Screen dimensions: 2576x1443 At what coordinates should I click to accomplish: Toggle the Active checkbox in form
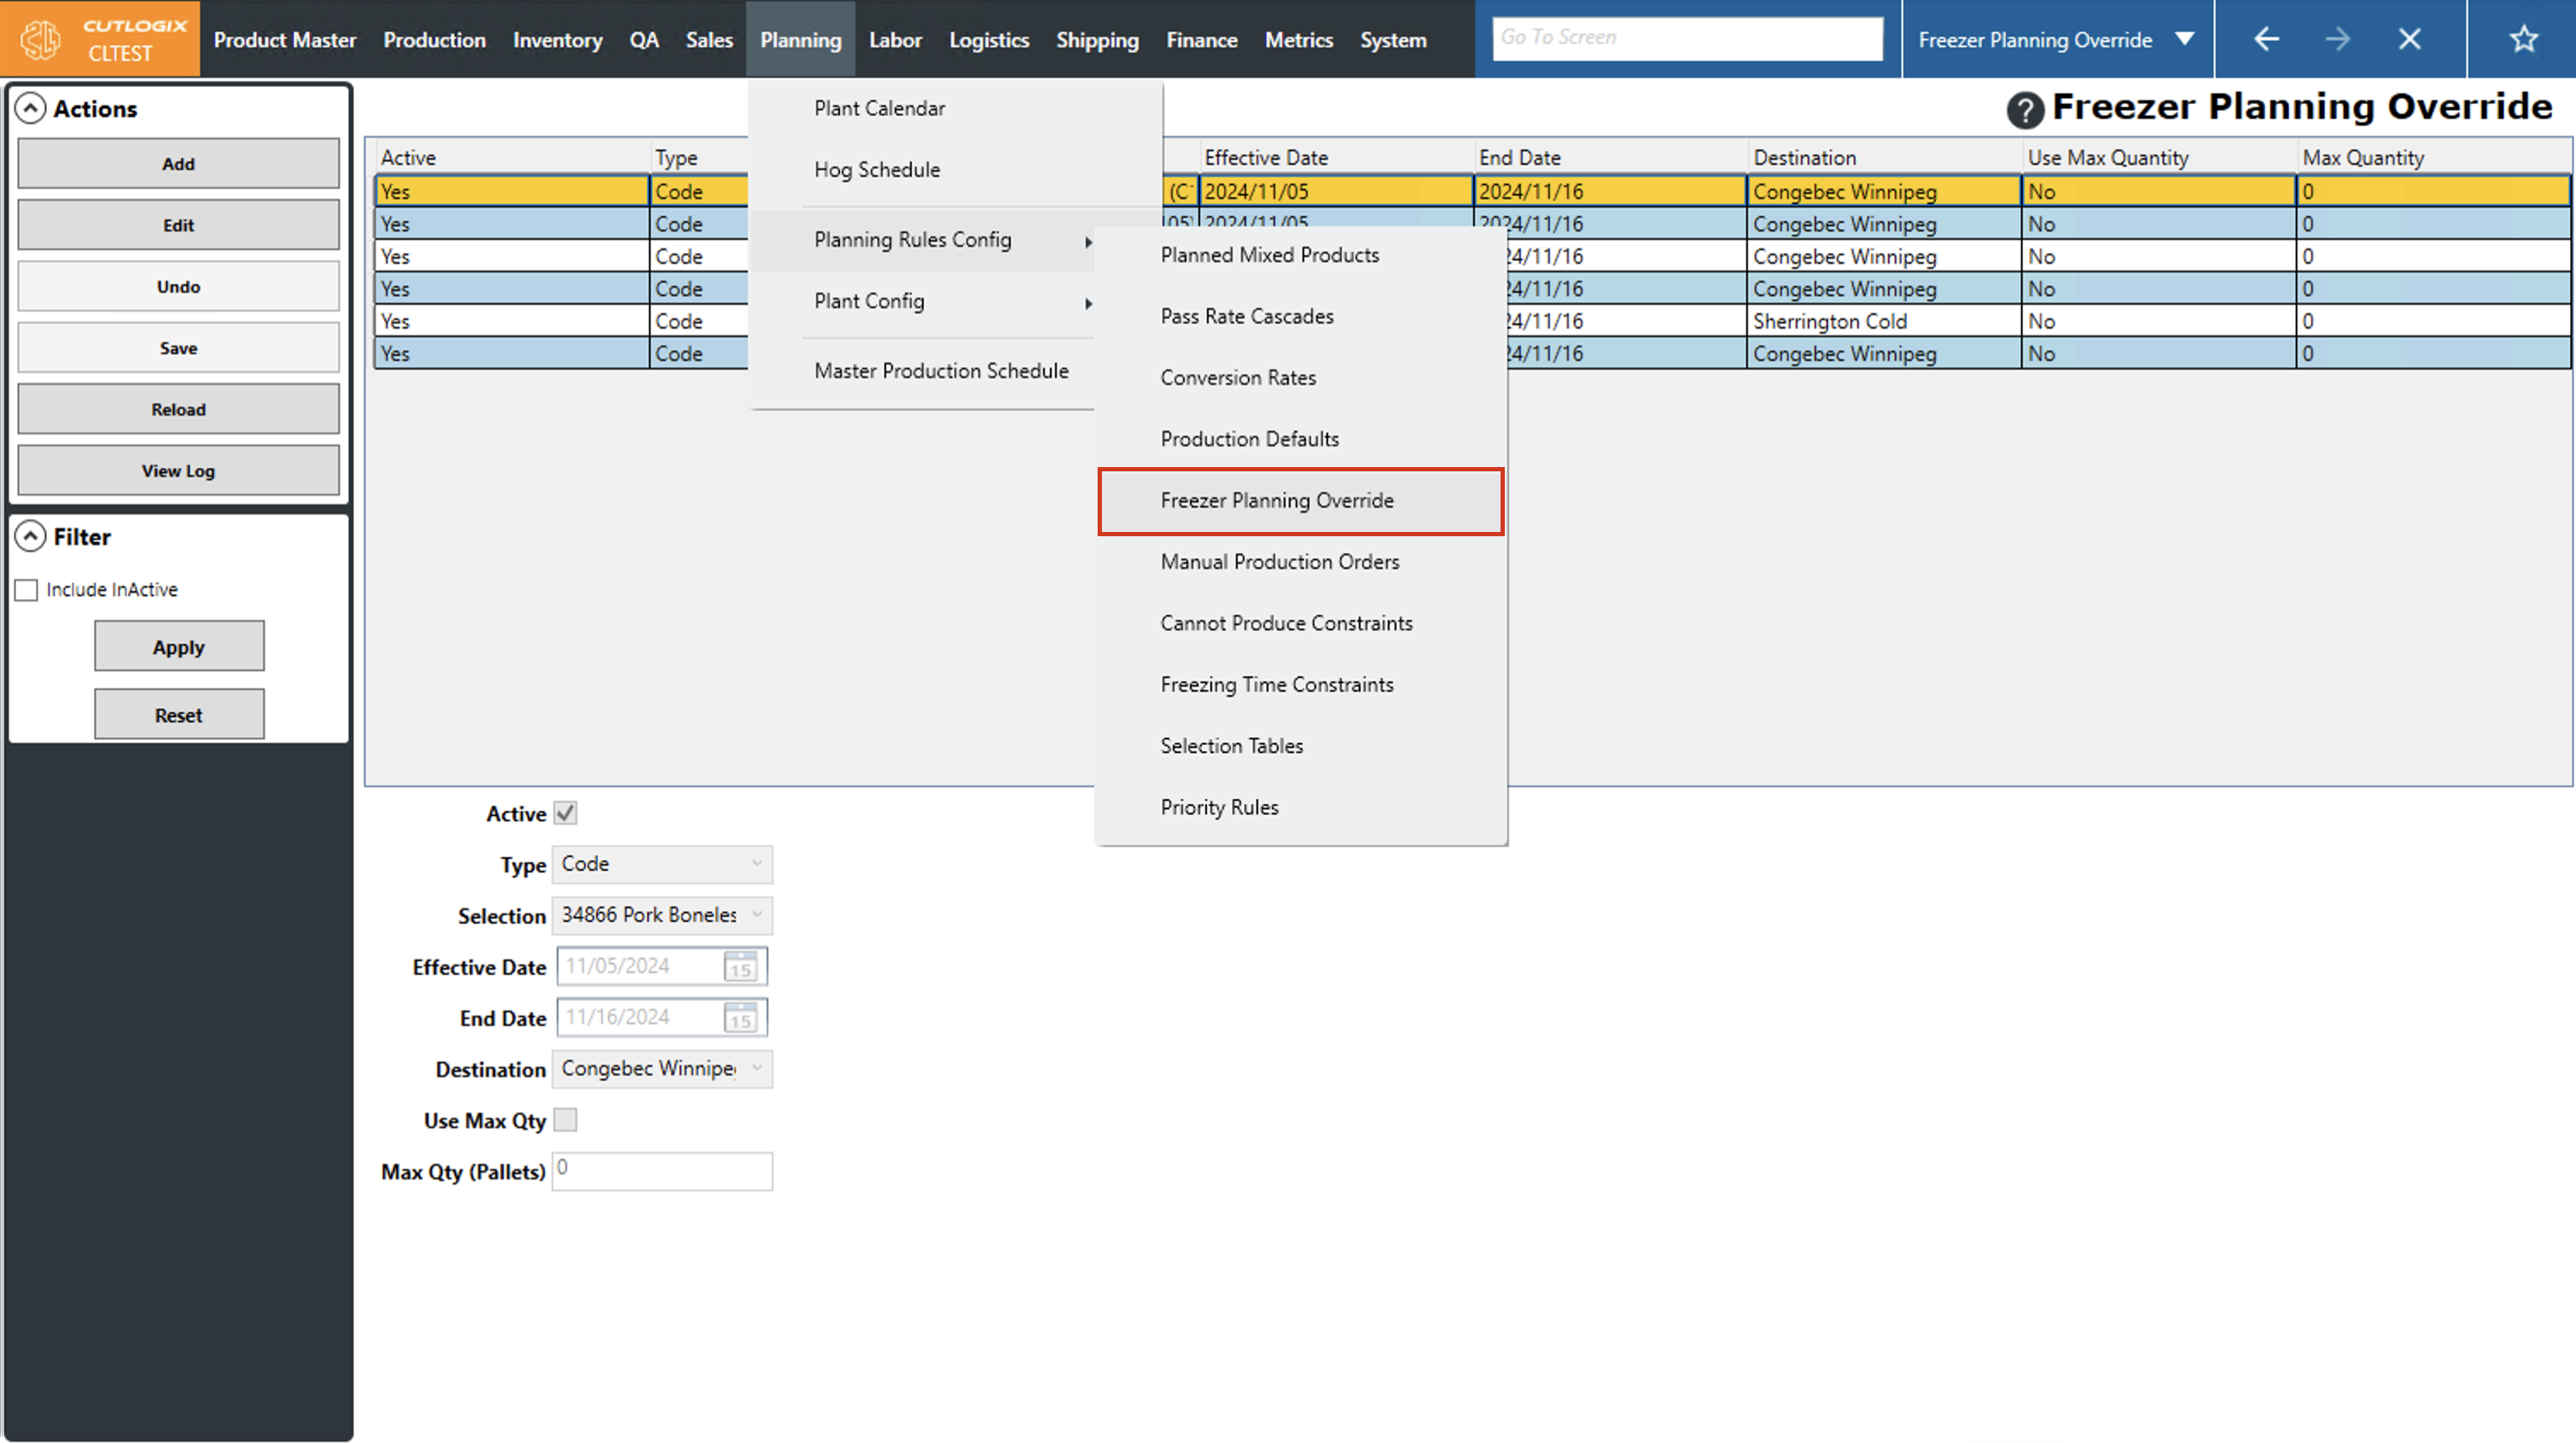click(565, 814)
